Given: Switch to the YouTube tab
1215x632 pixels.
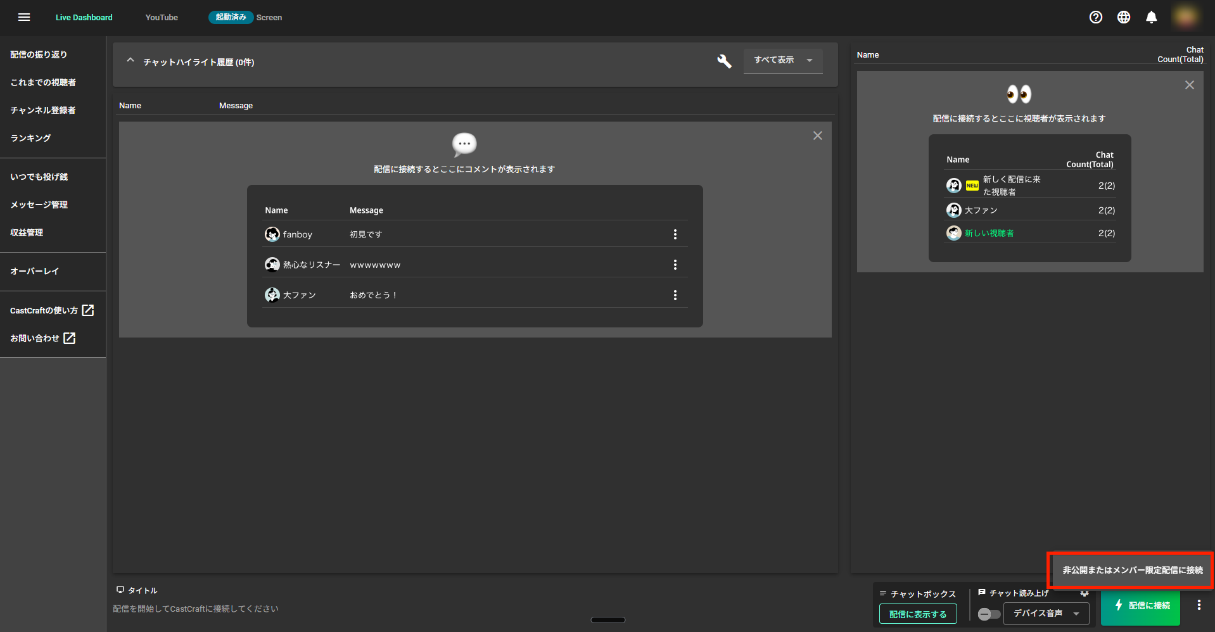Looking at the screenshot, I should [162, 17].
